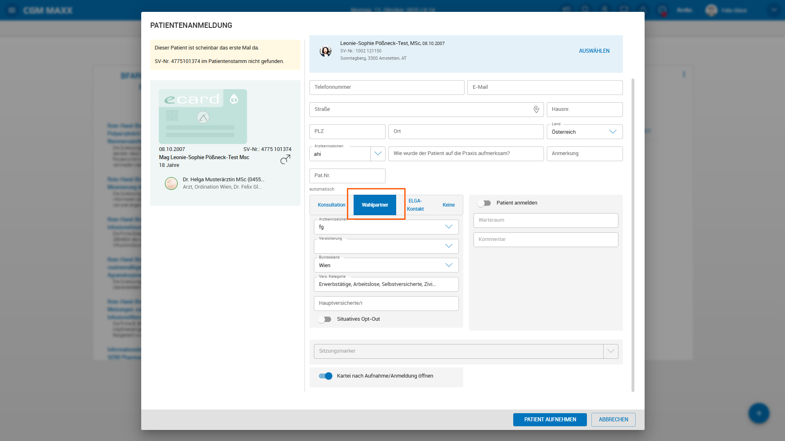The image size is (785, 441).
Task: Click the location pin icon in Straße field
Action: click(536, 109)
